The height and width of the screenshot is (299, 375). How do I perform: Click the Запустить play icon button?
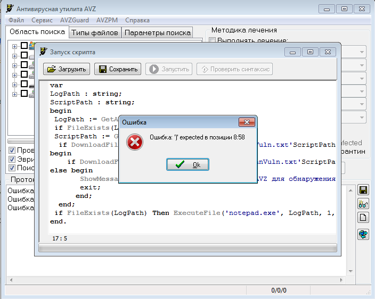169,69
